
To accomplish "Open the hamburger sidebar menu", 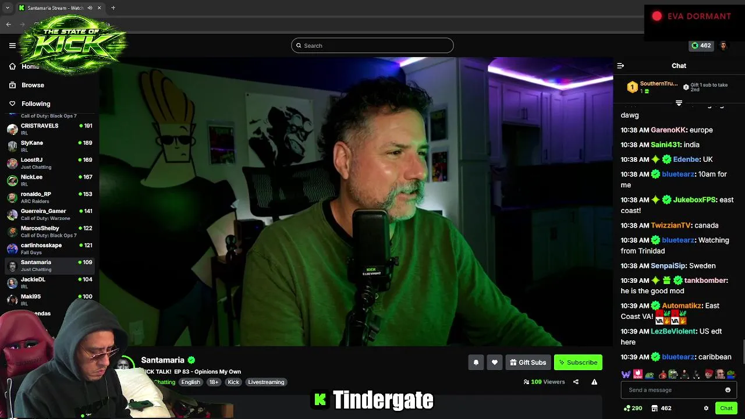I will (12, 45).
